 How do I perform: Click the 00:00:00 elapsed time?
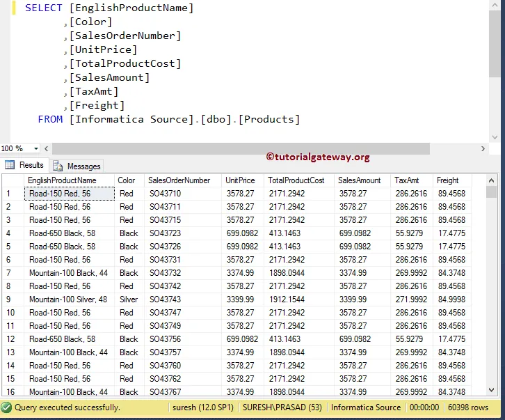click(424, 407)
